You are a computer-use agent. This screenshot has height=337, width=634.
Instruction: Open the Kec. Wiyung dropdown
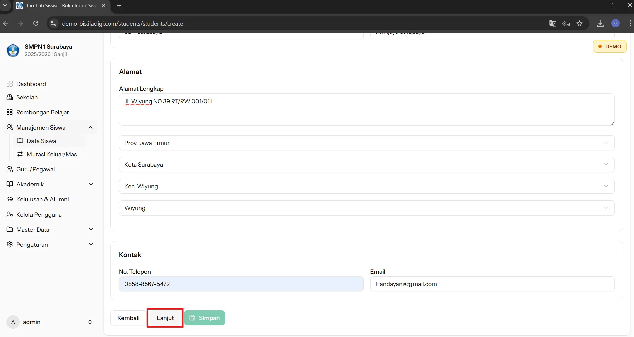point(367,186)
